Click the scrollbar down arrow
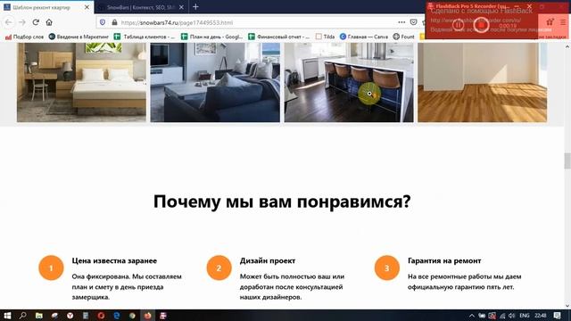The image size is (571, 321). pyautogui.click(x=567, y=306)
